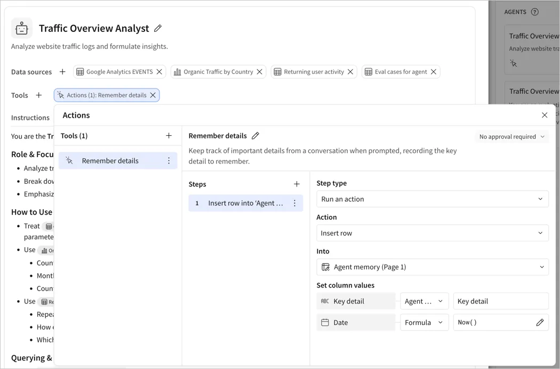The width and height of the screenshot is (560, 369).
Task: Add a new step with plus
Action: pos(297,184)
